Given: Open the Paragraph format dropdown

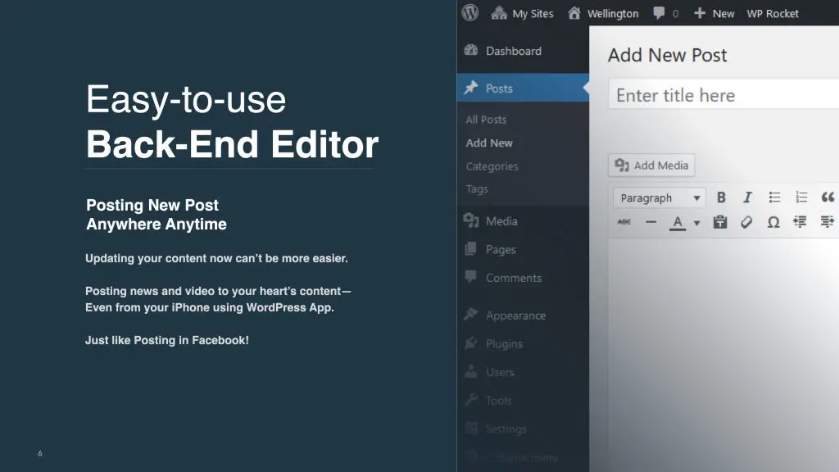Looking at the screenshot, I should coord(659,197).
